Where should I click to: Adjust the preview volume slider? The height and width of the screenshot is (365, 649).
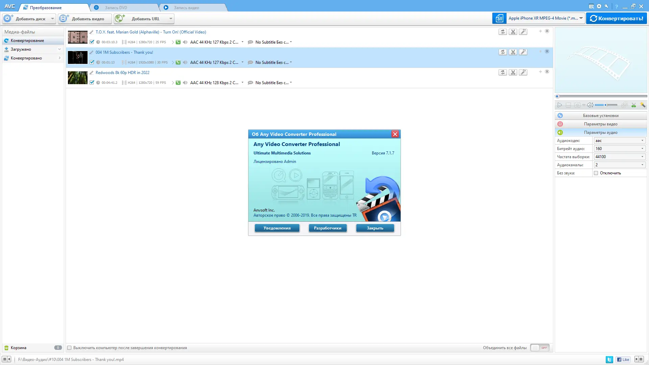(606, 105)
